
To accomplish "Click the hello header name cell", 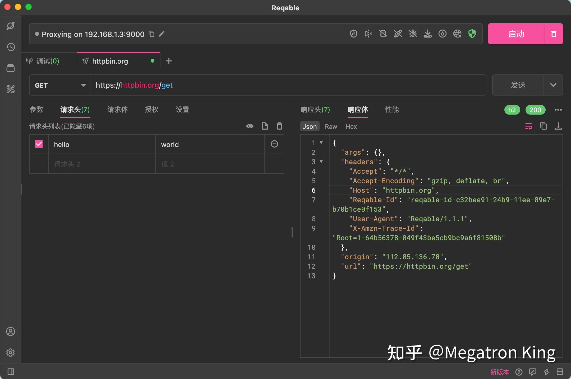I will (x=102, y=144).
